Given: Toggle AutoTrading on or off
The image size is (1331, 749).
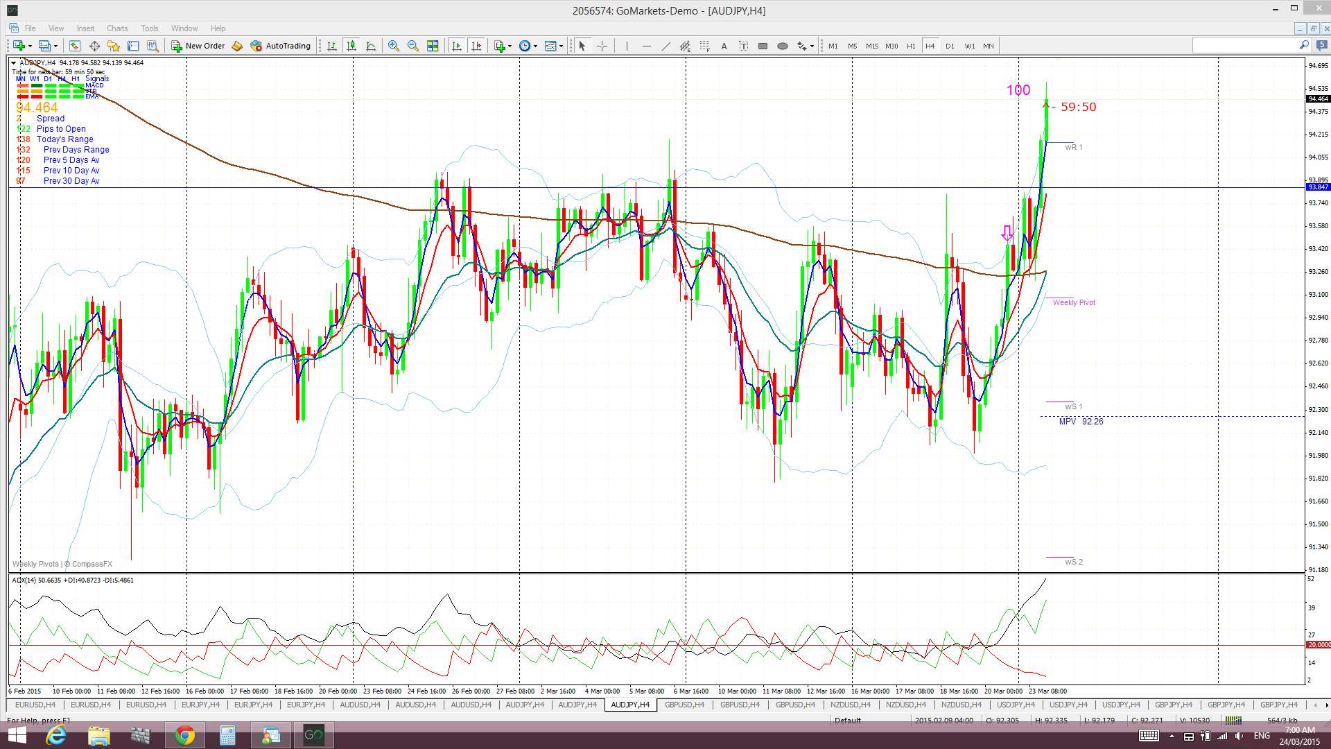Looking at the screenshot, I should 280,46.
